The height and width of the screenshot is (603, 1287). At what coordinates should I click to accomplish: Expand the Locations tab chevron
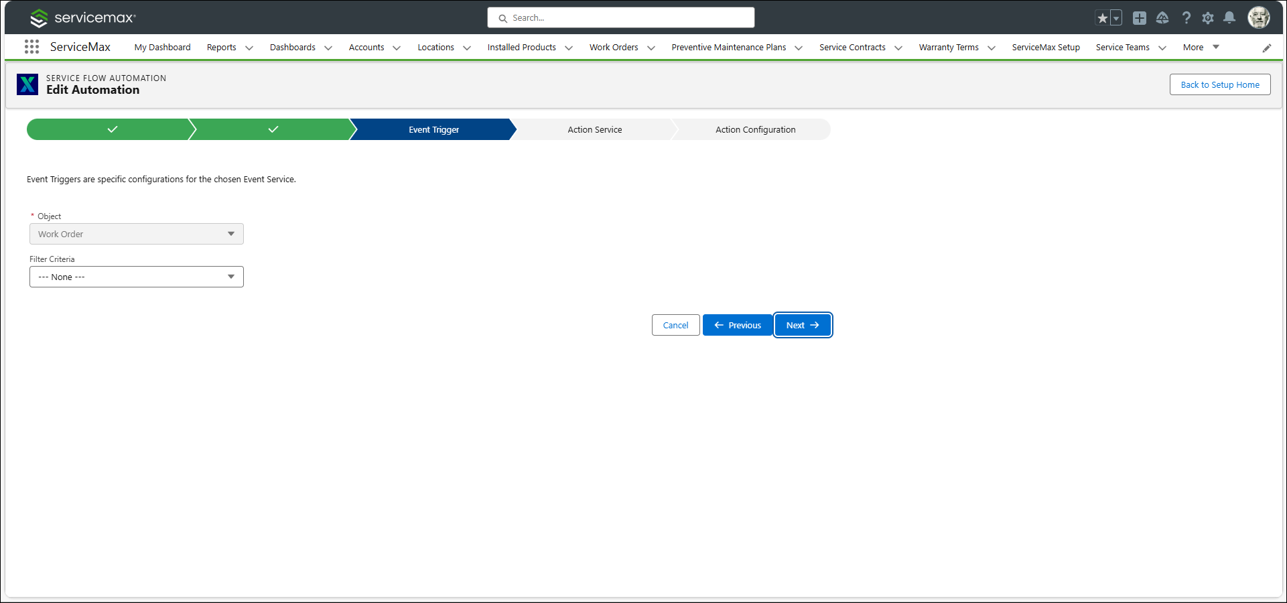(x=467, y=48)
